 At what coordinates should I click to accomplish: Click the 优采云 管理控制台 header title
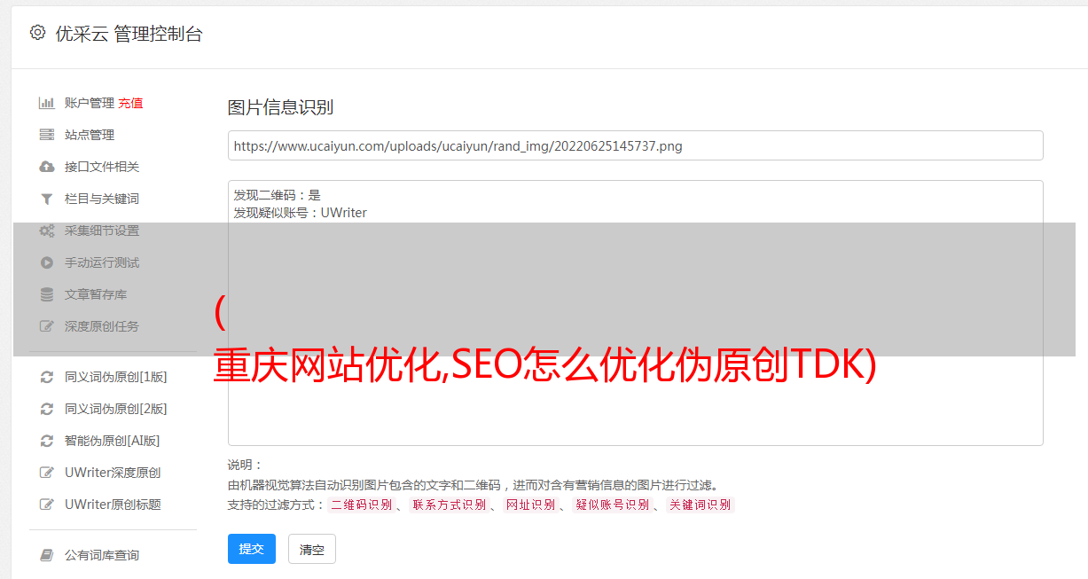[129, 34]
